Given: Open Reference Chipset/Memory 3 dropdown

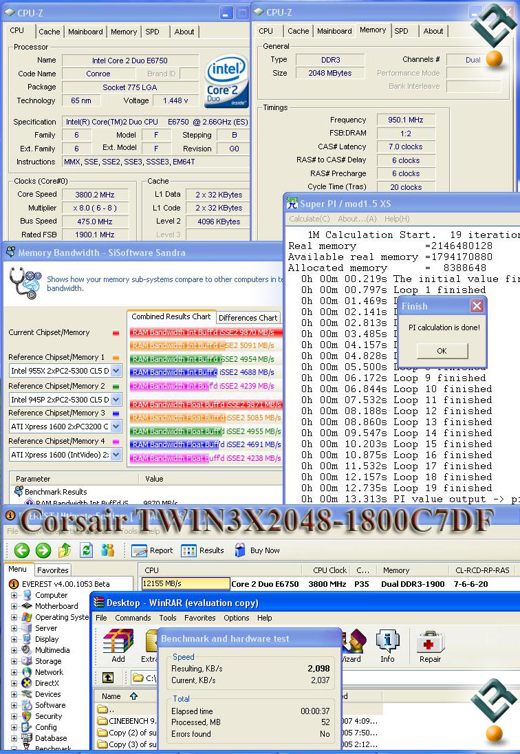Looking at the screenshot, I should point(116,427).
